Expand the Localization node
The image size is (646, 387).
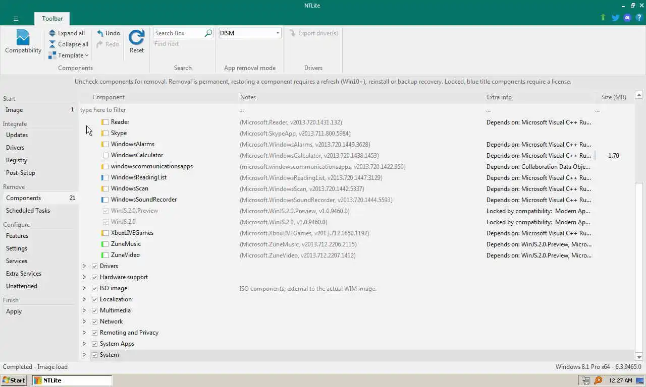pyautogui.click(x=84, y=299)
